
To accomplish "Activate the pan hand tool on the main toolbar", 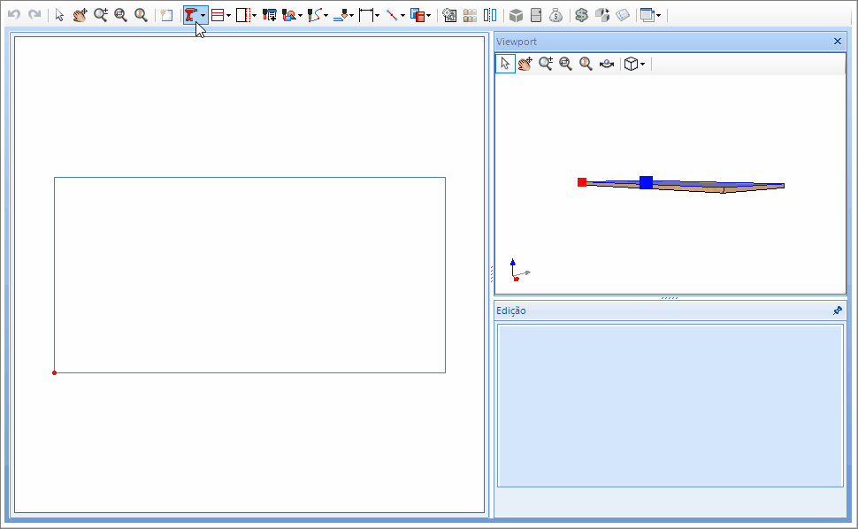I will click(x=81, y=15).
